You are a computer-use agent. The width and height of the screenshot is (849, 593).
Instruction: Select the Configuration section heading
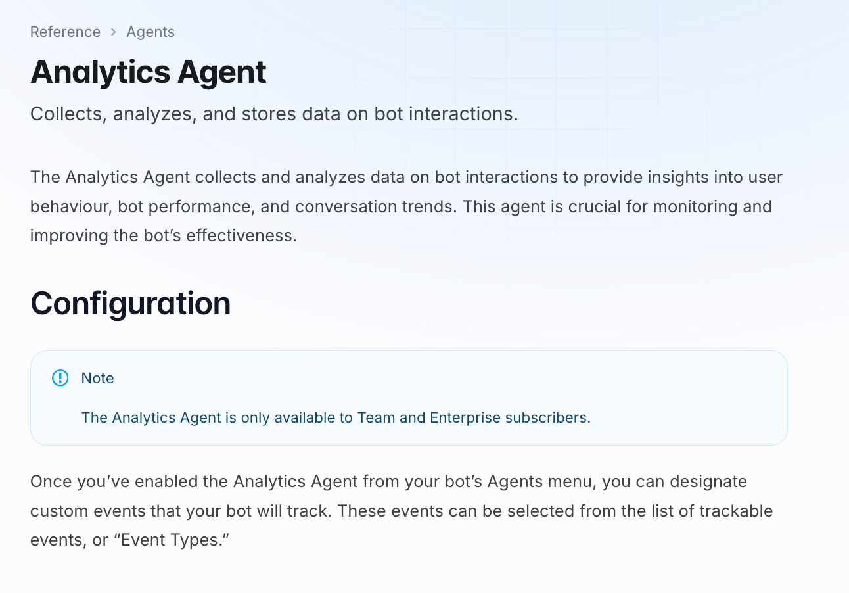pyautogui.click(x=130, y=303)
